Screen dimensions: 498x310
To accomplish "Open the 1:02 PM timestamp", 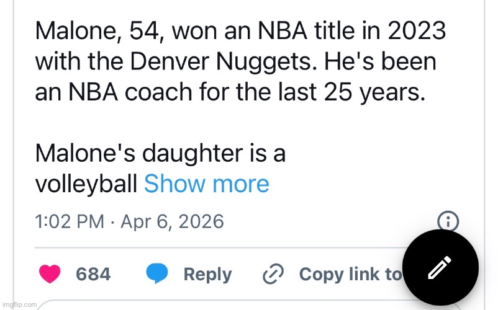I will point(69,221).
